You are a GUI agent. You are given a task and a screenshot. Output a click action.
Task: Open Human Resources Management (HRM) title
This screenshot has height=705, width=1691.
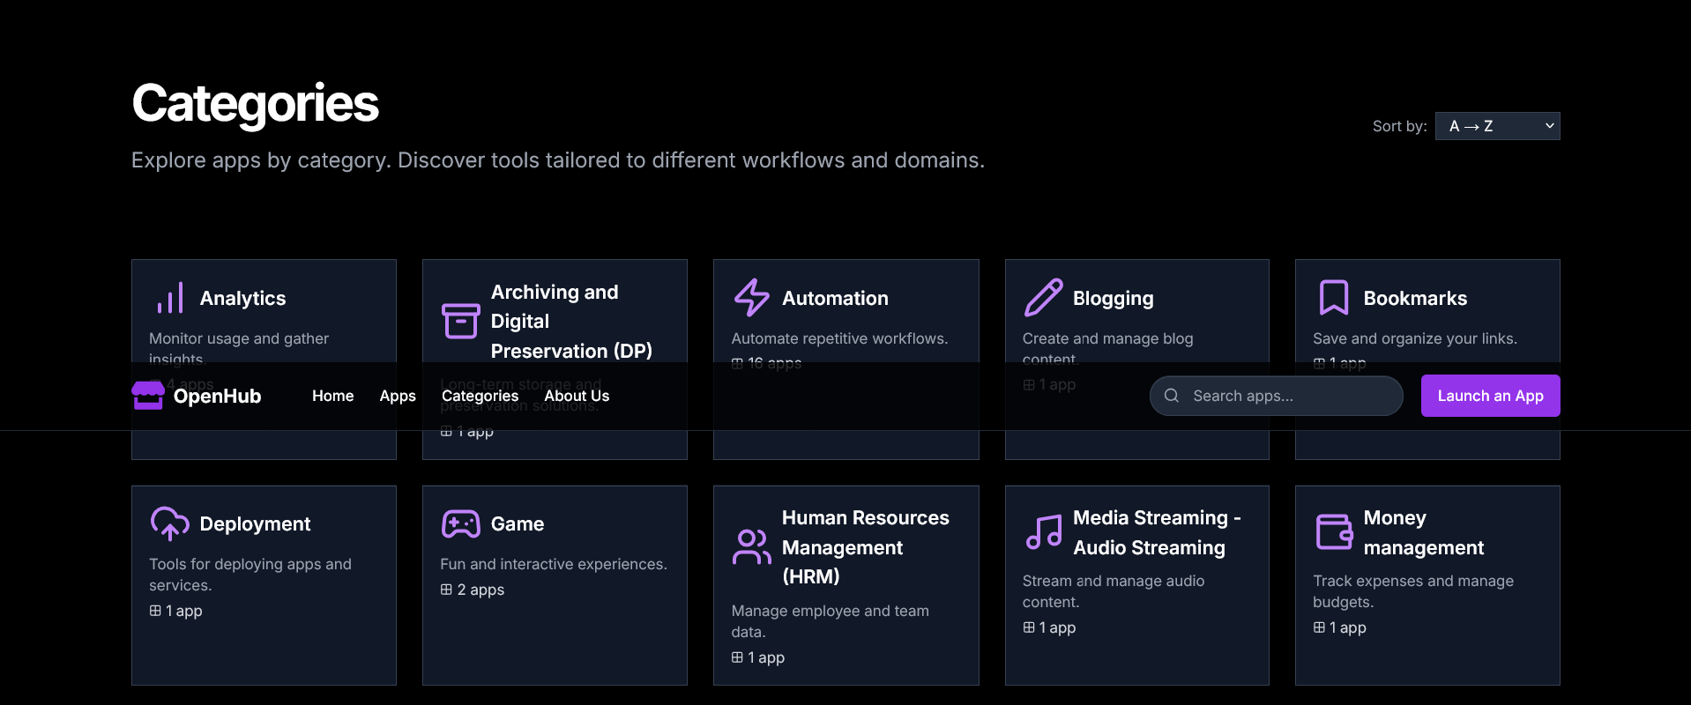click(866, 547)
